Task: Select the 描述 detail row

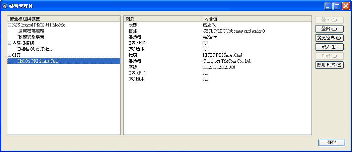Action: tap(217, 31)
